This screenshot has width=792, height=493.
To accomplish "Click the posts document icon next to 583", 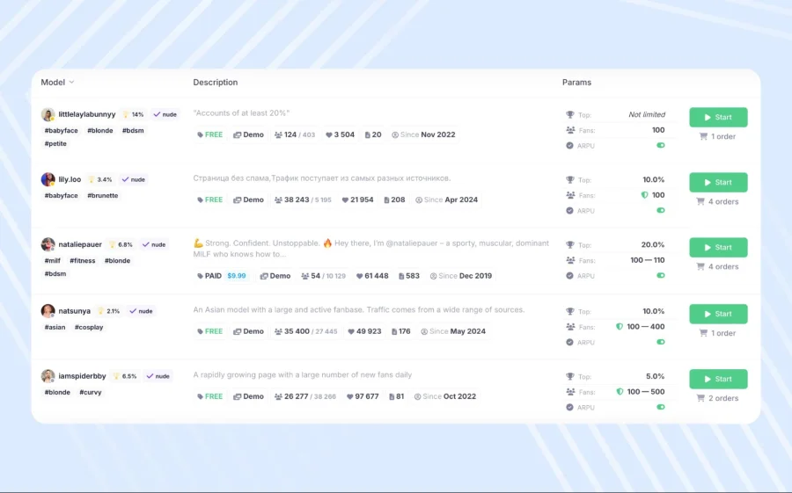I will (x=400, y=276).
